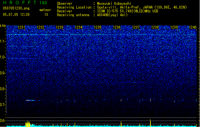This screenshot has width=200, height=127.
Task: Click the antenna value A504HB(yagi 4el)
Action: click(112, 15)
